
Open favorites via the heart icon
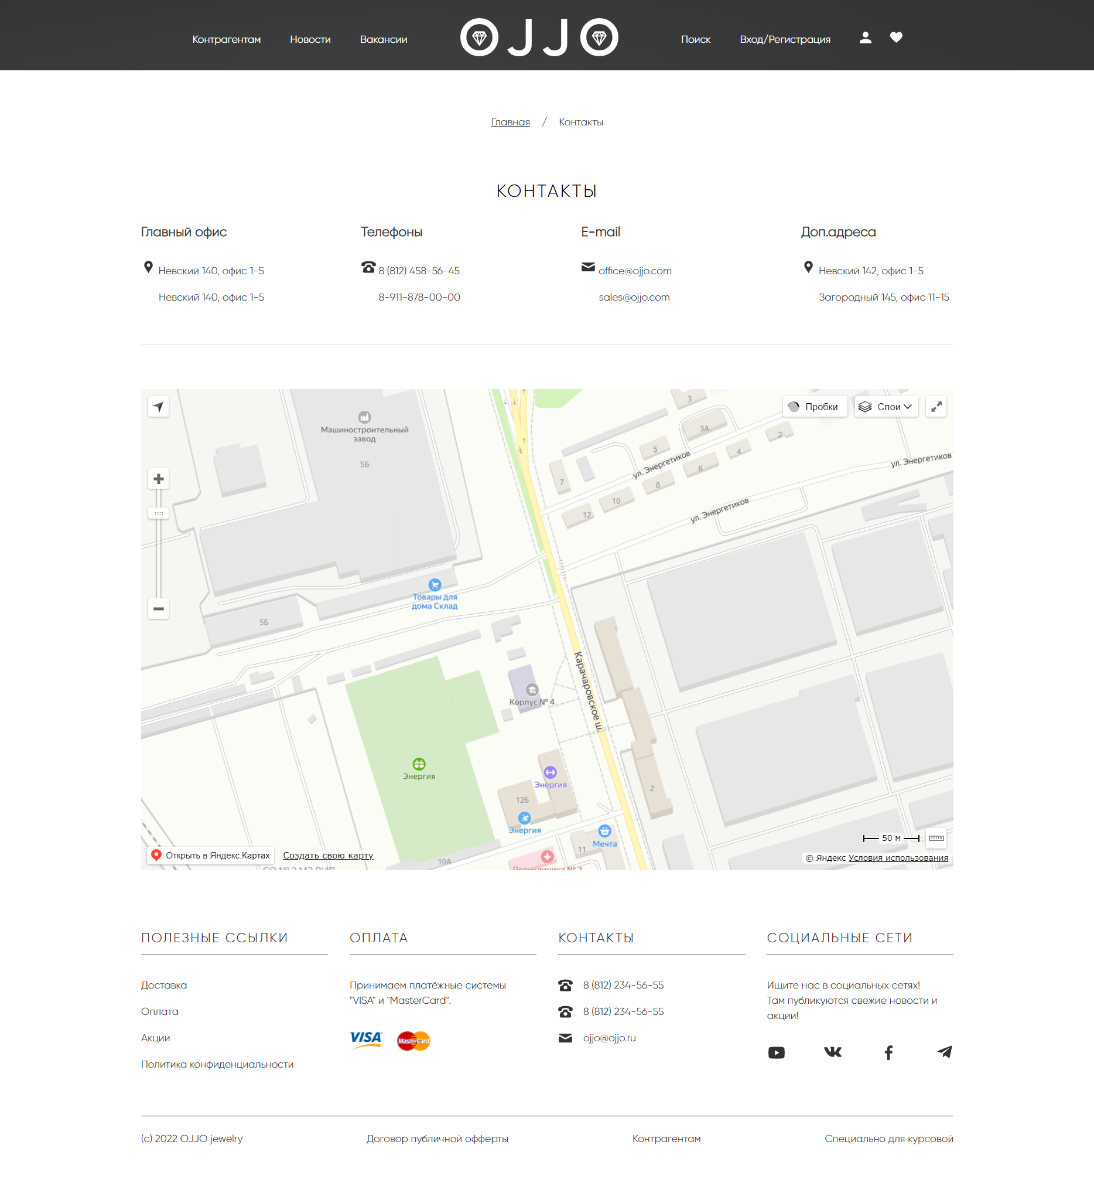pos(895,38)
